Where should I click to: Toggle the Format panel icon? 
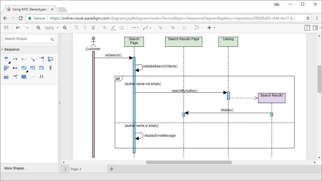(x=315, y=28)
